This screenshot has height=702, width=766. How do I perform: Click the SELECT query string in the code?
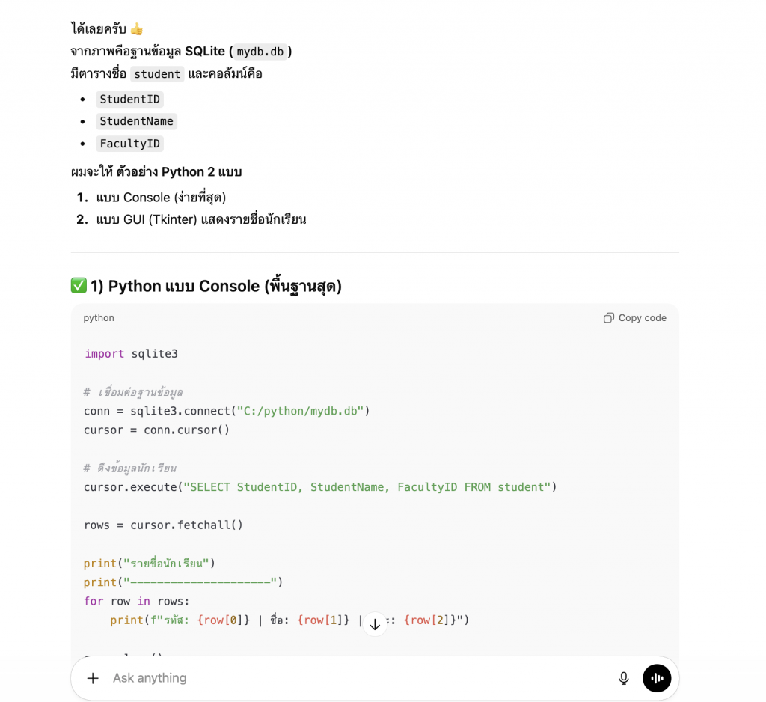pyautogui.click(x=367, y=487)
